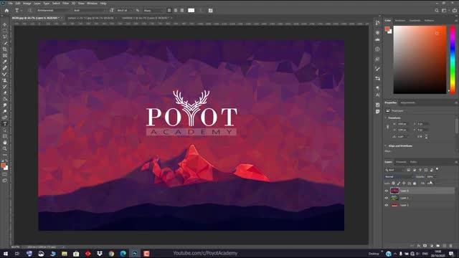459x258 pixels.
Task: Click the hue slider strip in Color panel
Action: click(x=453, y=59)
